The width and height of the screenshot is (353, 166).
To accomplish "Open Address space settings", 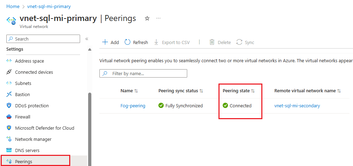I will click(30, 61).
